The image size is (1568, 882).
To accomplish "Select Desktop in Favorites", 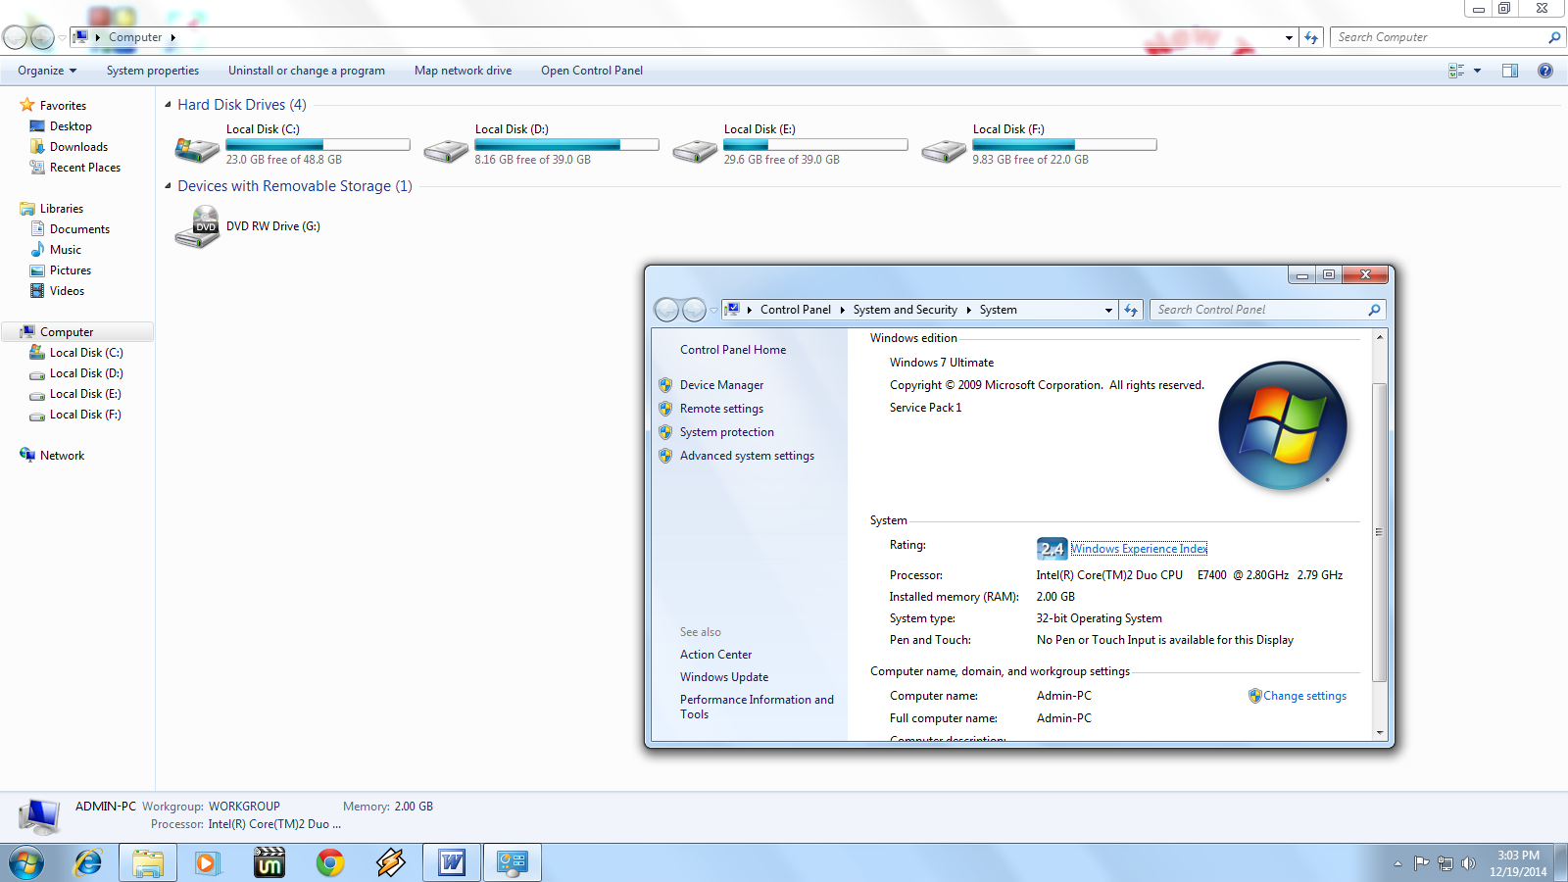I will click(x=71, y=126).
